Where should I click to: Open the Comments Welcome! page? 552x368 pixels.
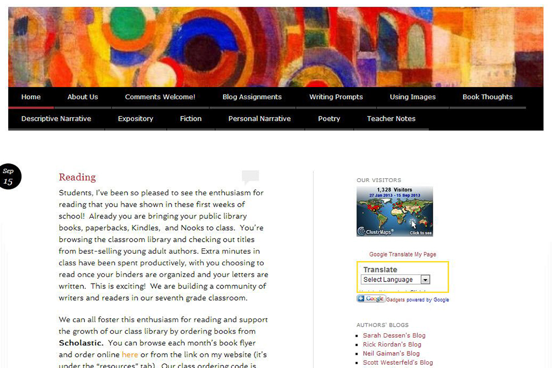coord(160,97)
